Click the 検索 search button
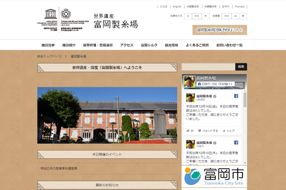Screen dimensions: 286x190 (x=241, y=67)
